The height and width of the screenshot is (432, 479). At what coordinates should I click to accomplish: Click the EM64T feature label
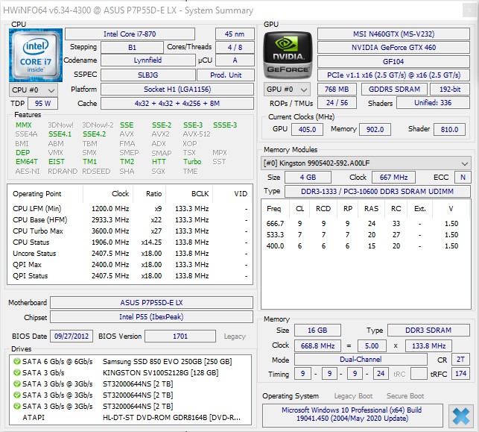(27, 162)
